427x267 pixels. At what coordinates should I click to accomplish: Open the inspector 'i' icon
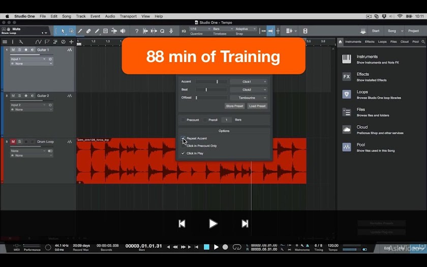(x=13, y=42)
